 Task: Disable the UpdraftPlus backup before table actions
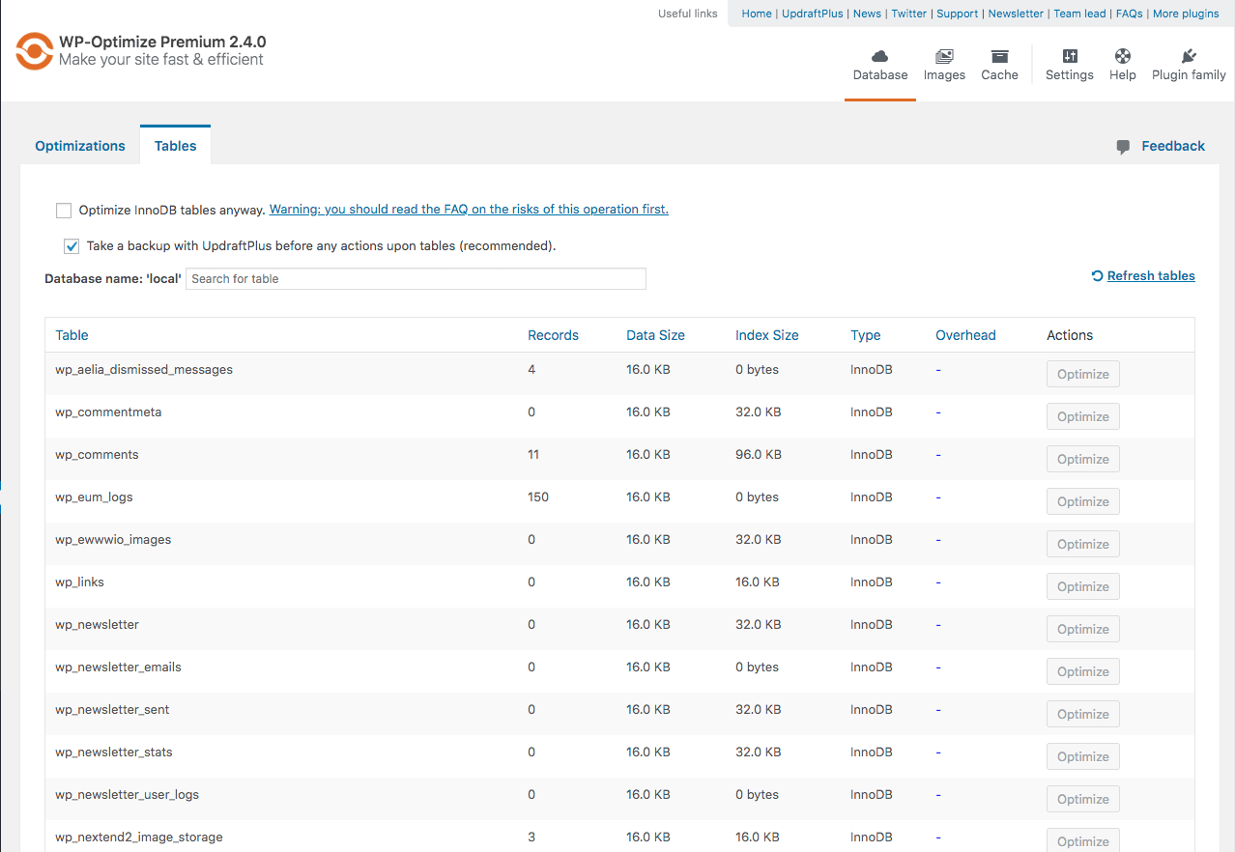[71, 245]
